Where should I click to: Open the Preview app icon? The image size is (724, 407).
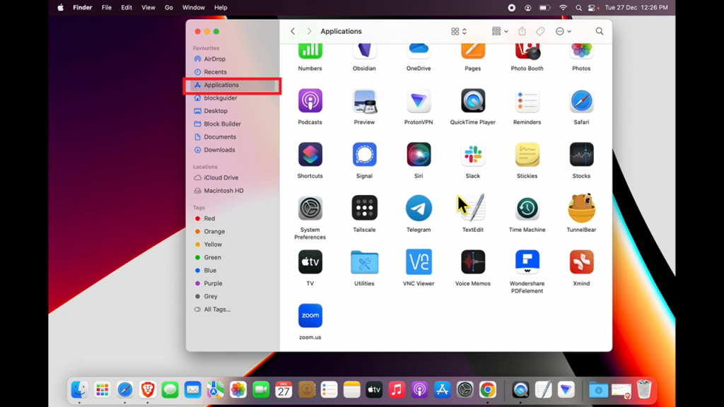pos(364,100)
